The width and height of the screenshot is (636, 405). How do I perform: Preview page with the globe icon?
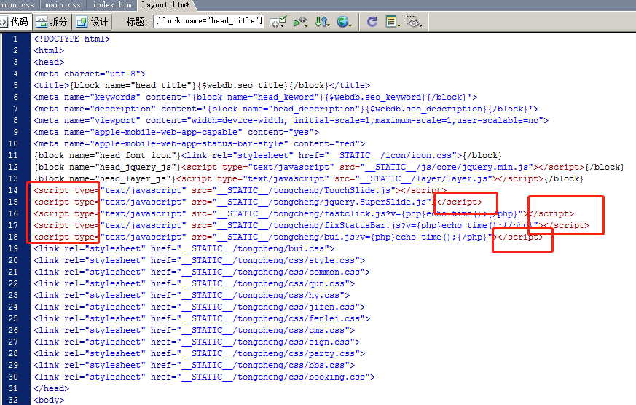coord(345,22)
